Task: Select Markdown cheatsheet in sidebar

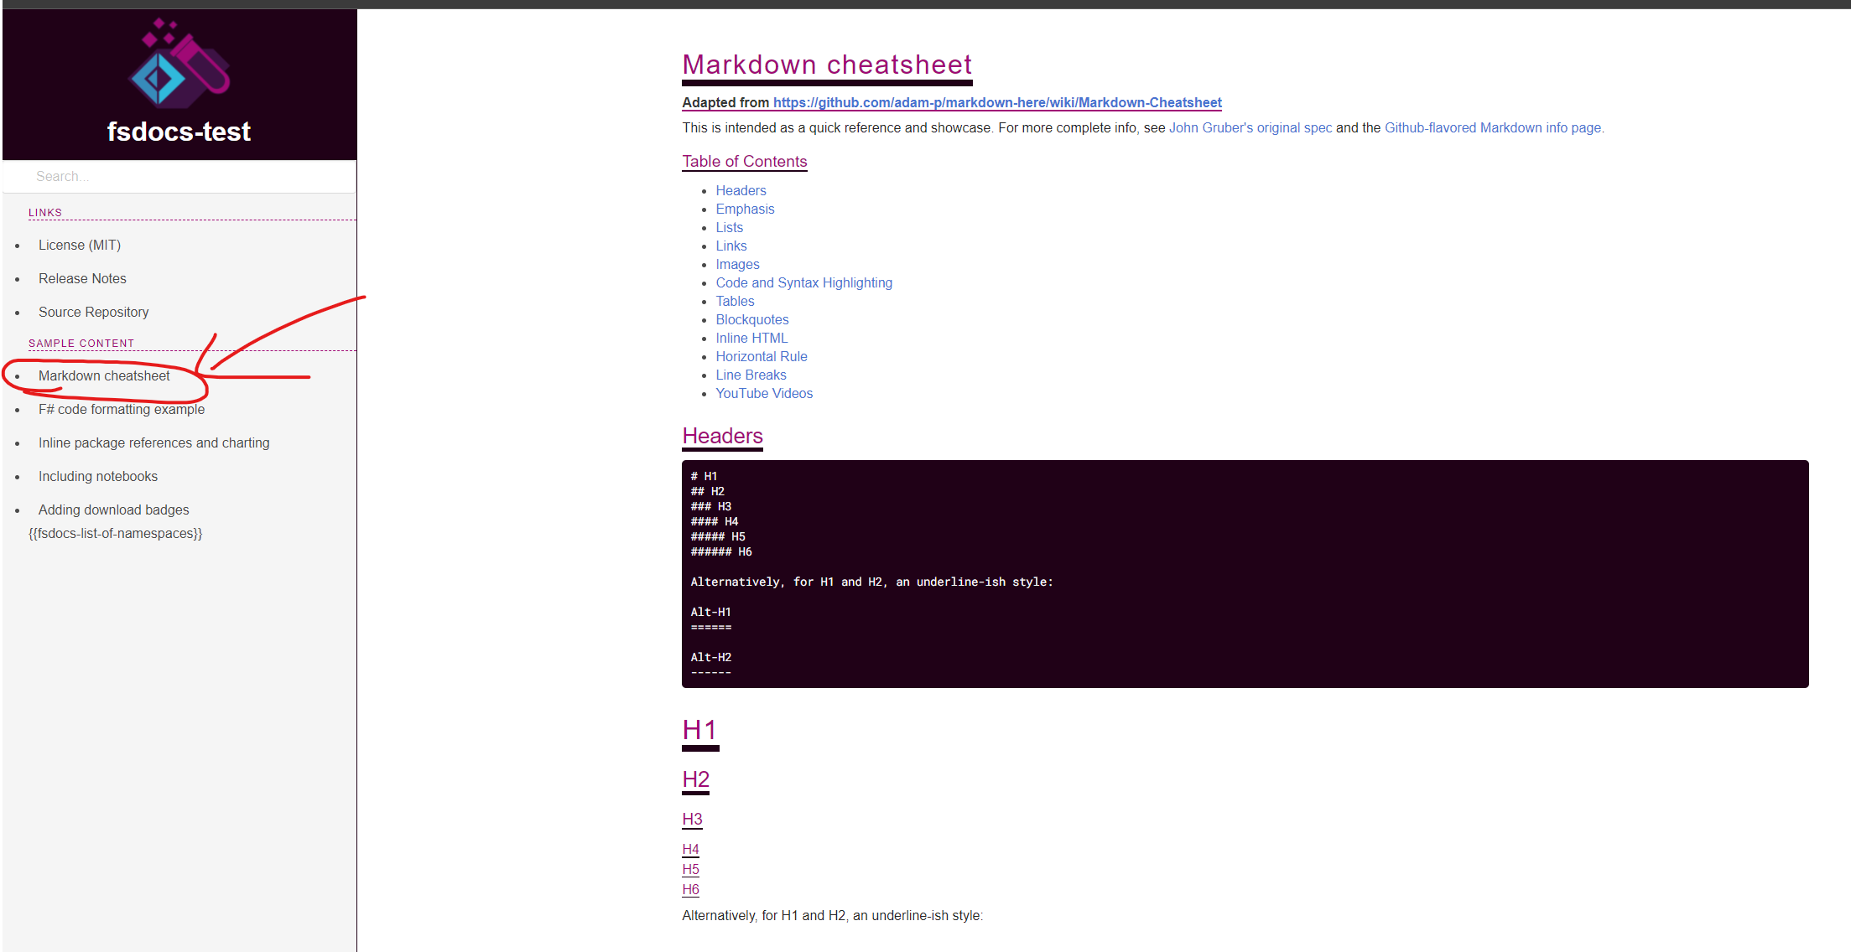Action: pos(104,375)
